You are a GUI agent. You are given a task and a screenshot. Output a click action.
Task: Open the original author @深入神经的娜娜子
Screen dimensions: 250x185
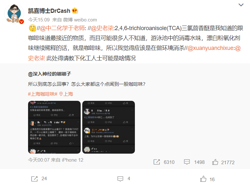coord(49,74)
